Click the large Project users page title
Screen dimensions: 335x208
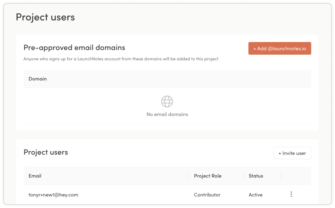click(x=45, y=17)
